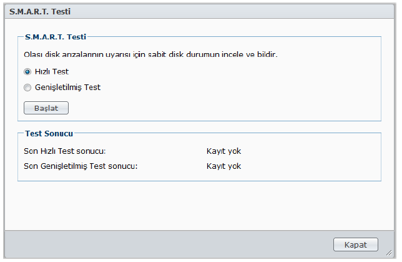Click the disk failure description sentence
402x262 pixels.
[x=150, y=54]
